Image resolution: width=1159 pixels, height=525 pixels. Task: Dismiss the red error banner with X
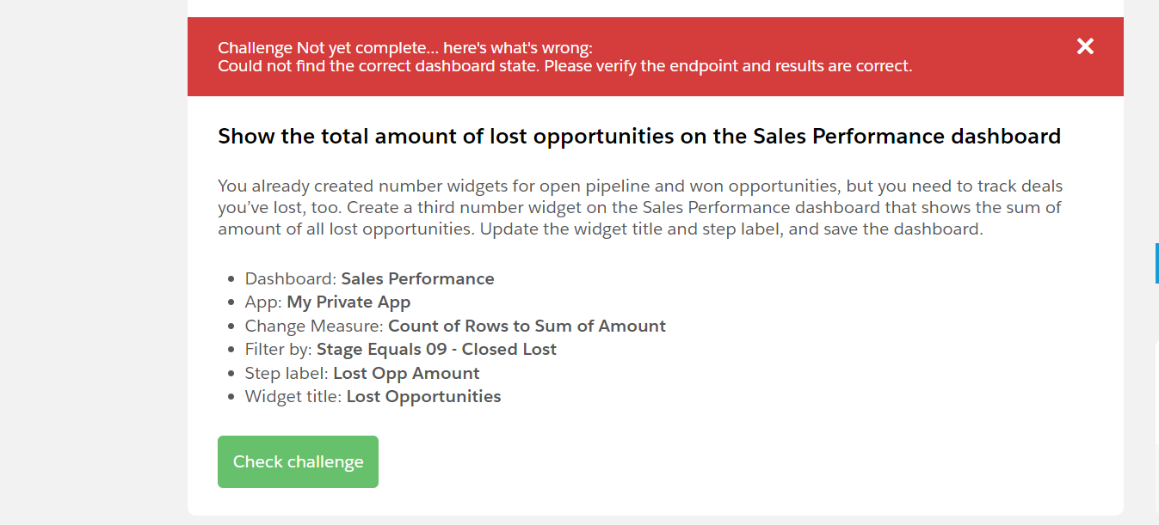tap(1085, 46)
